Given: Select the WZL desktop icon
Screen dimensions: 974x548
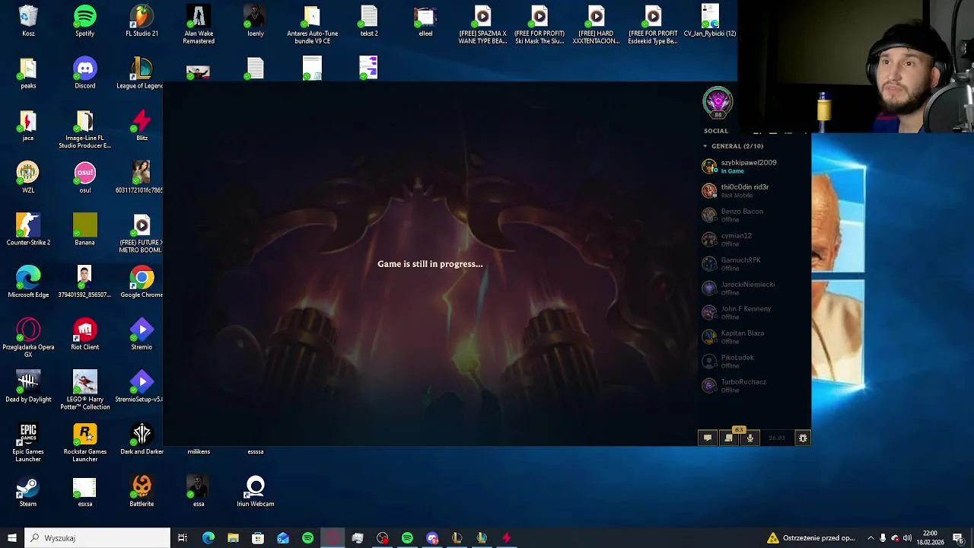Looking at the screenshot, I should (28, 177).
